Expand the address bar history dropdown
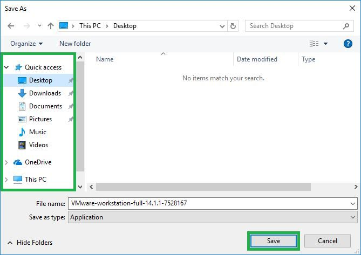361x255 pixels. click(x=222, y=26)
